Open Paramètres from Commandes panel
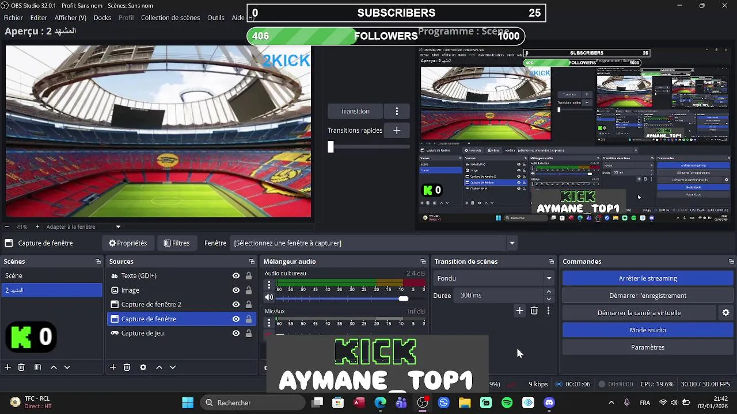 tap(648, 347)
